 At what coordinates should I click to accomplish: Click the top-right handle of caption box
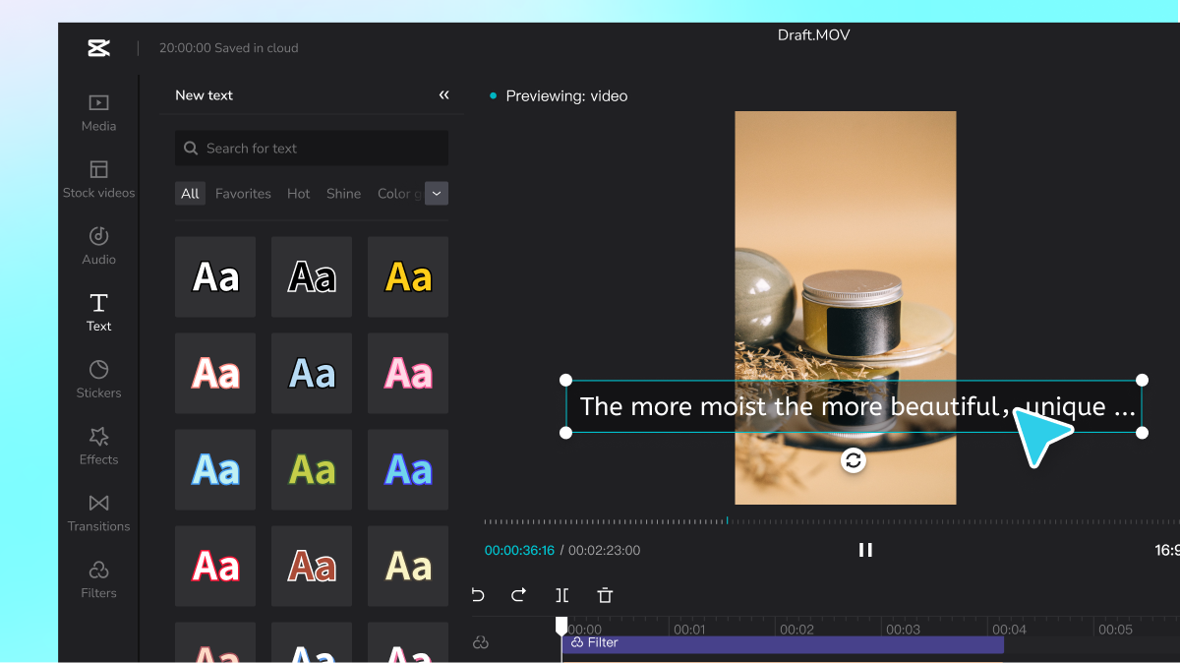[1142, 380]
